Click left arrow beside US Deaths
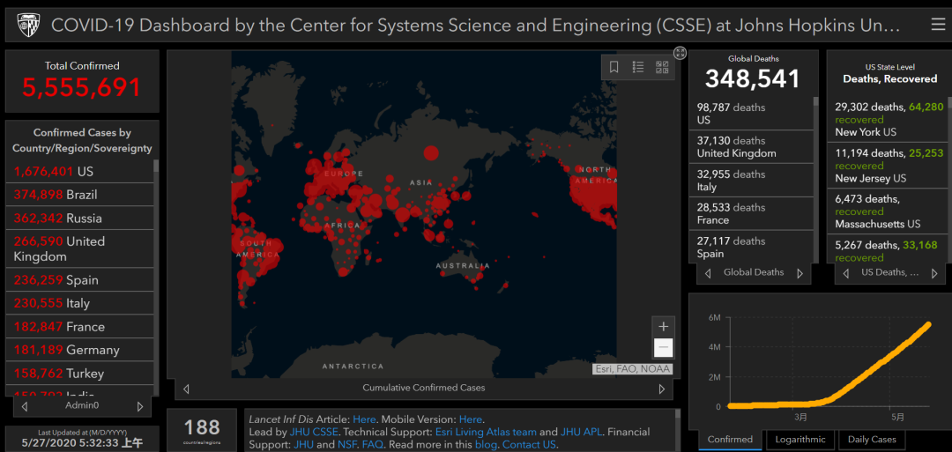952x452 pixels. click(x=846, y=273)
